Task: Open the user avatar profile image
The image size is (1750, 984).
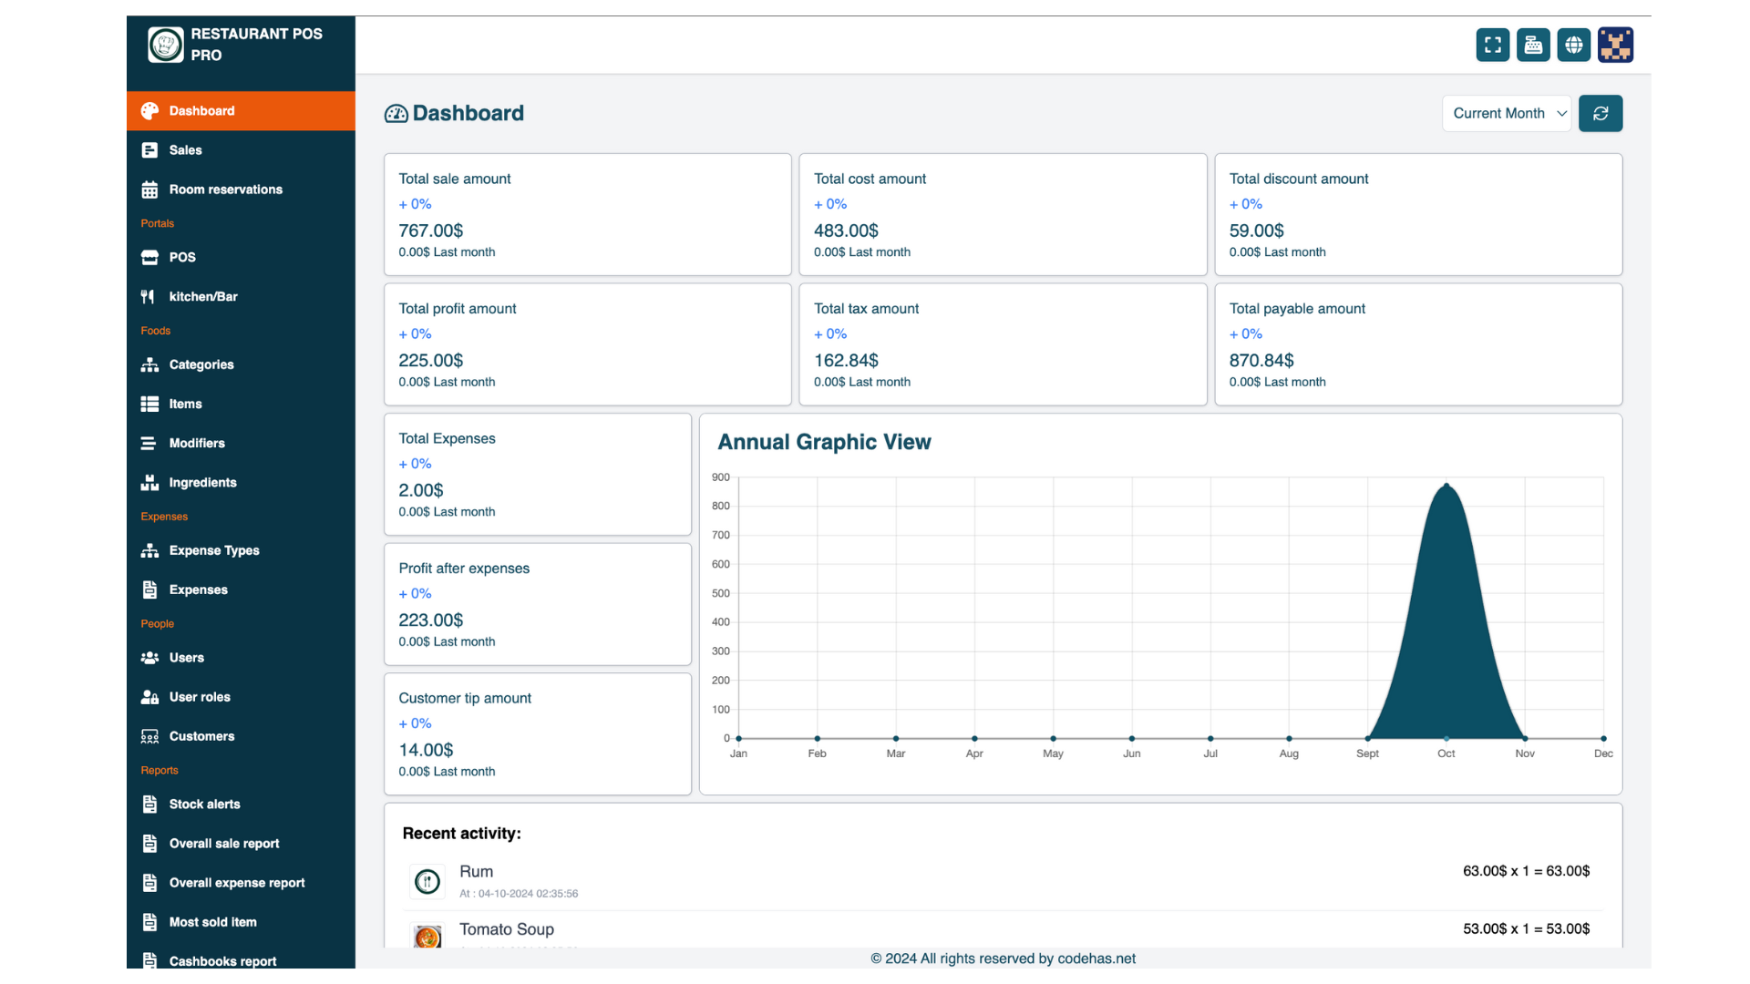Action: pyautogui.click(x=1615, y=45)
